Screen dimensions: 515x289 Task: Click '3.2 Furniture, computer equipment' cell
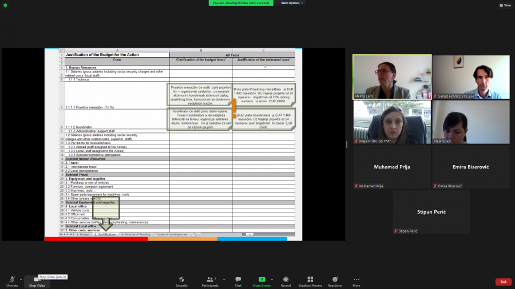pos(117,187)
